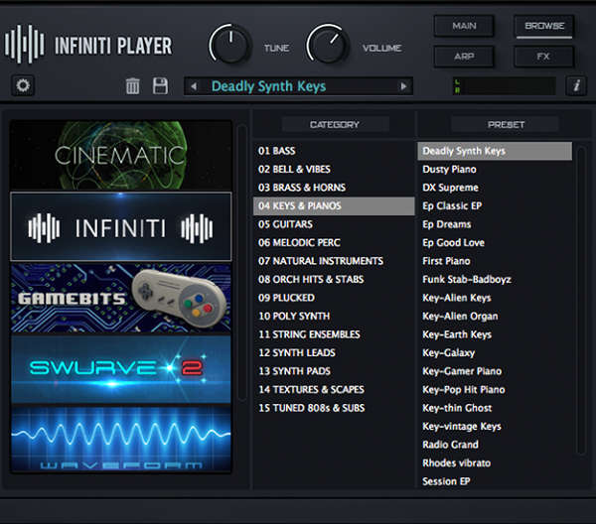Image resolution: width=596 pixels, height=524 pixels.
Task: Open the FX tab
Action: [x=543, y=57]
